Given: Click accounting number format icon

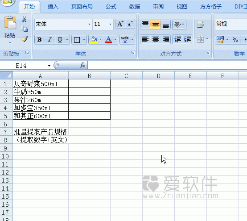Looking at the screenshot, I should (220, 40).
